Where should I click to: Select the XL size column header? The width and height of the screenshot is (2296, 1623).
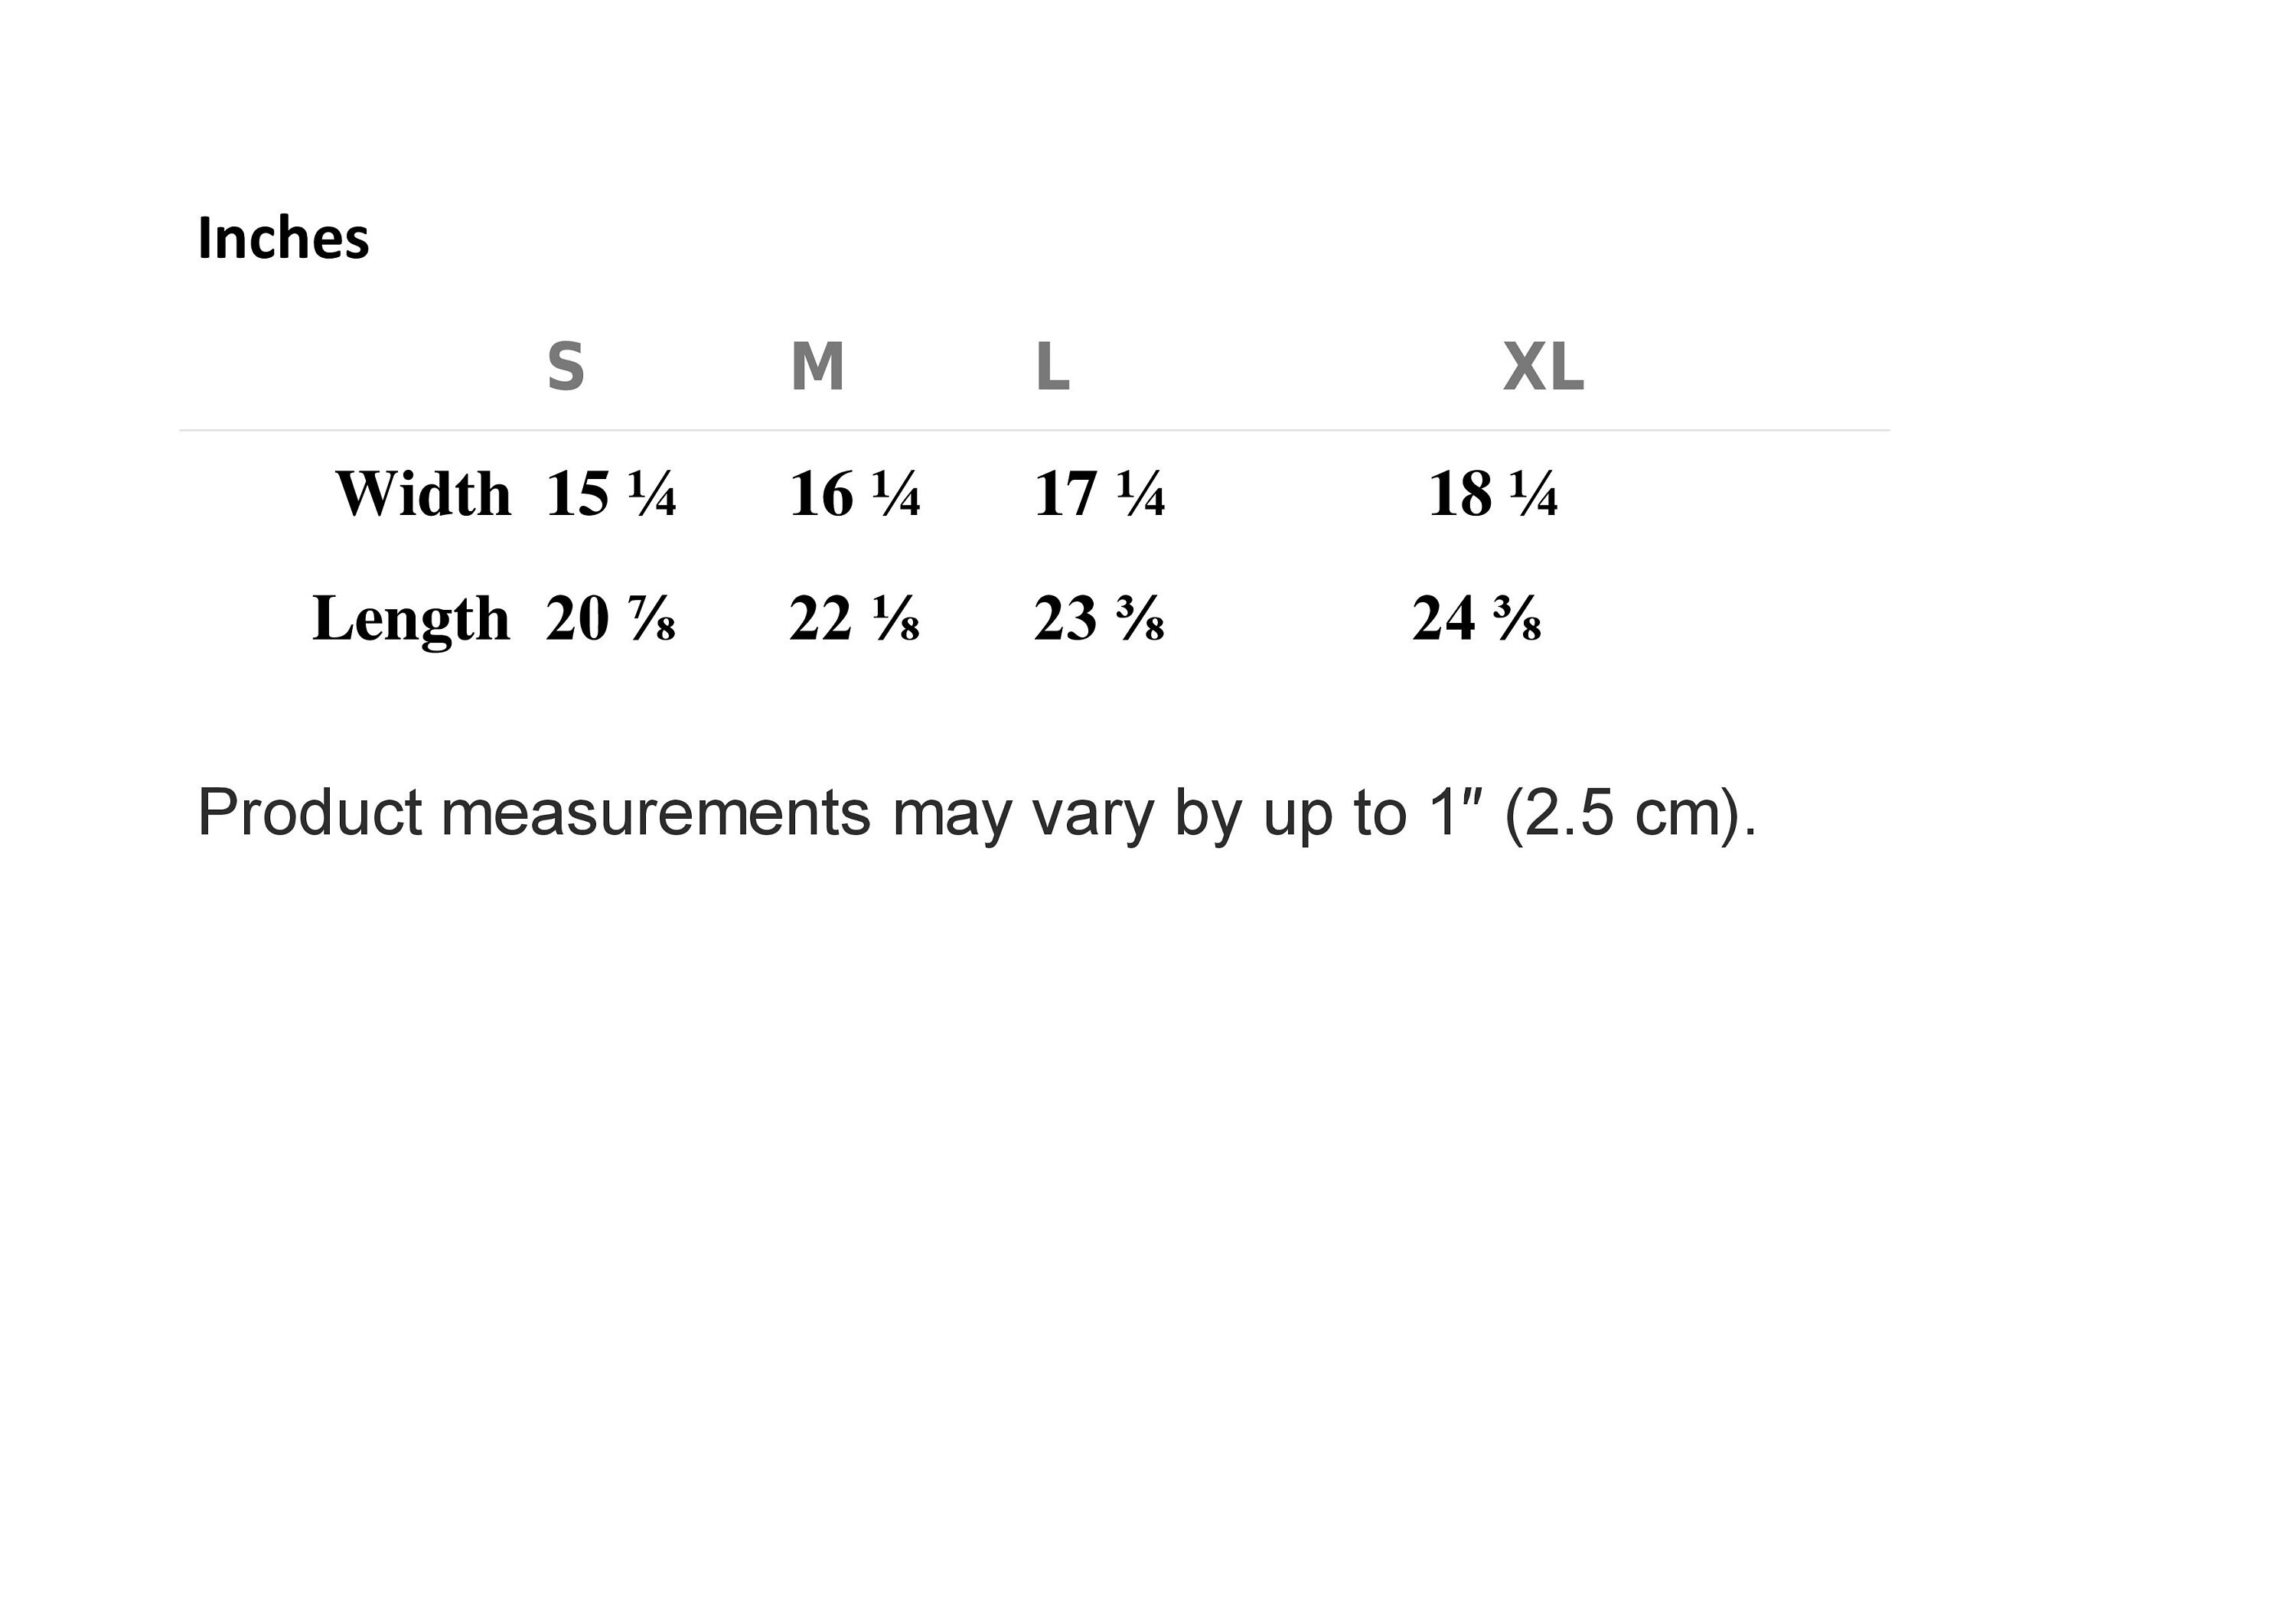(1543, 366)
